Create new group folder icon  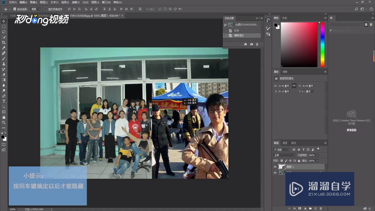click(310, 208)
